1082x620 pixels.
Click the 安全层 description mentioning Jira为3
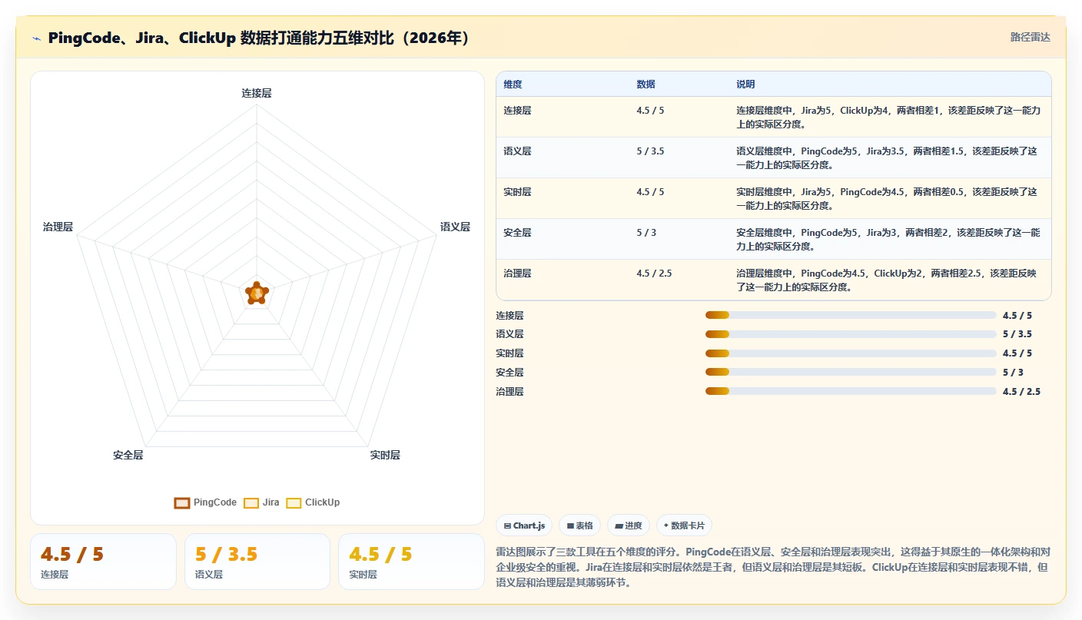[888, 240]
